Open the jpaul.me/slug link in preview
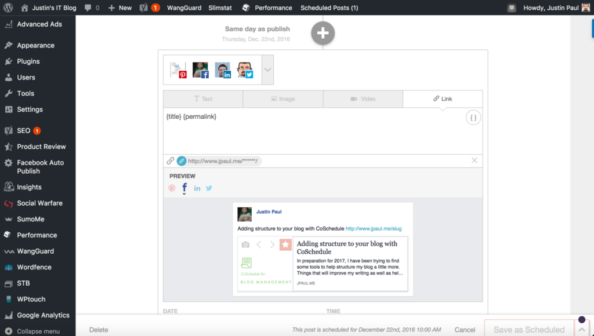 [x=374, y=229]
